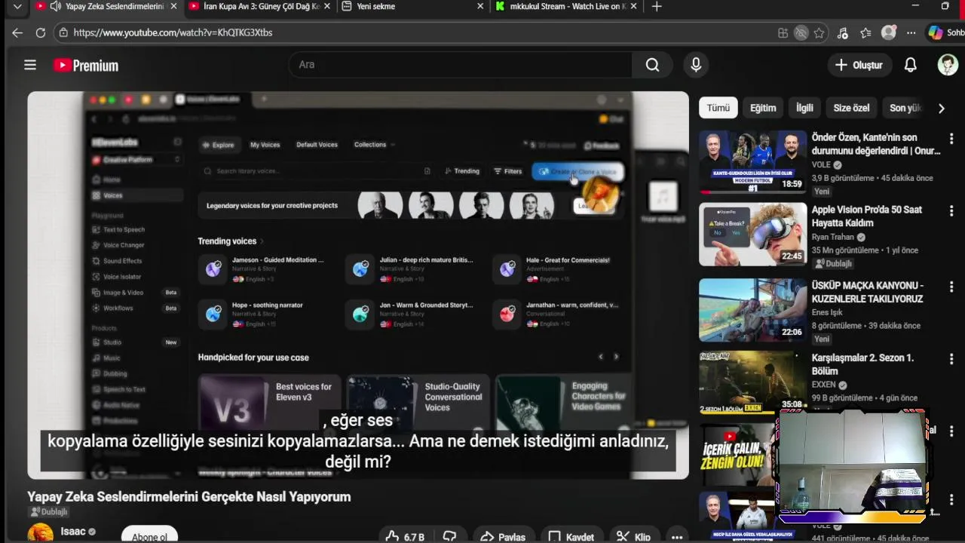Share the video with Paylaş button

point(503,536)
